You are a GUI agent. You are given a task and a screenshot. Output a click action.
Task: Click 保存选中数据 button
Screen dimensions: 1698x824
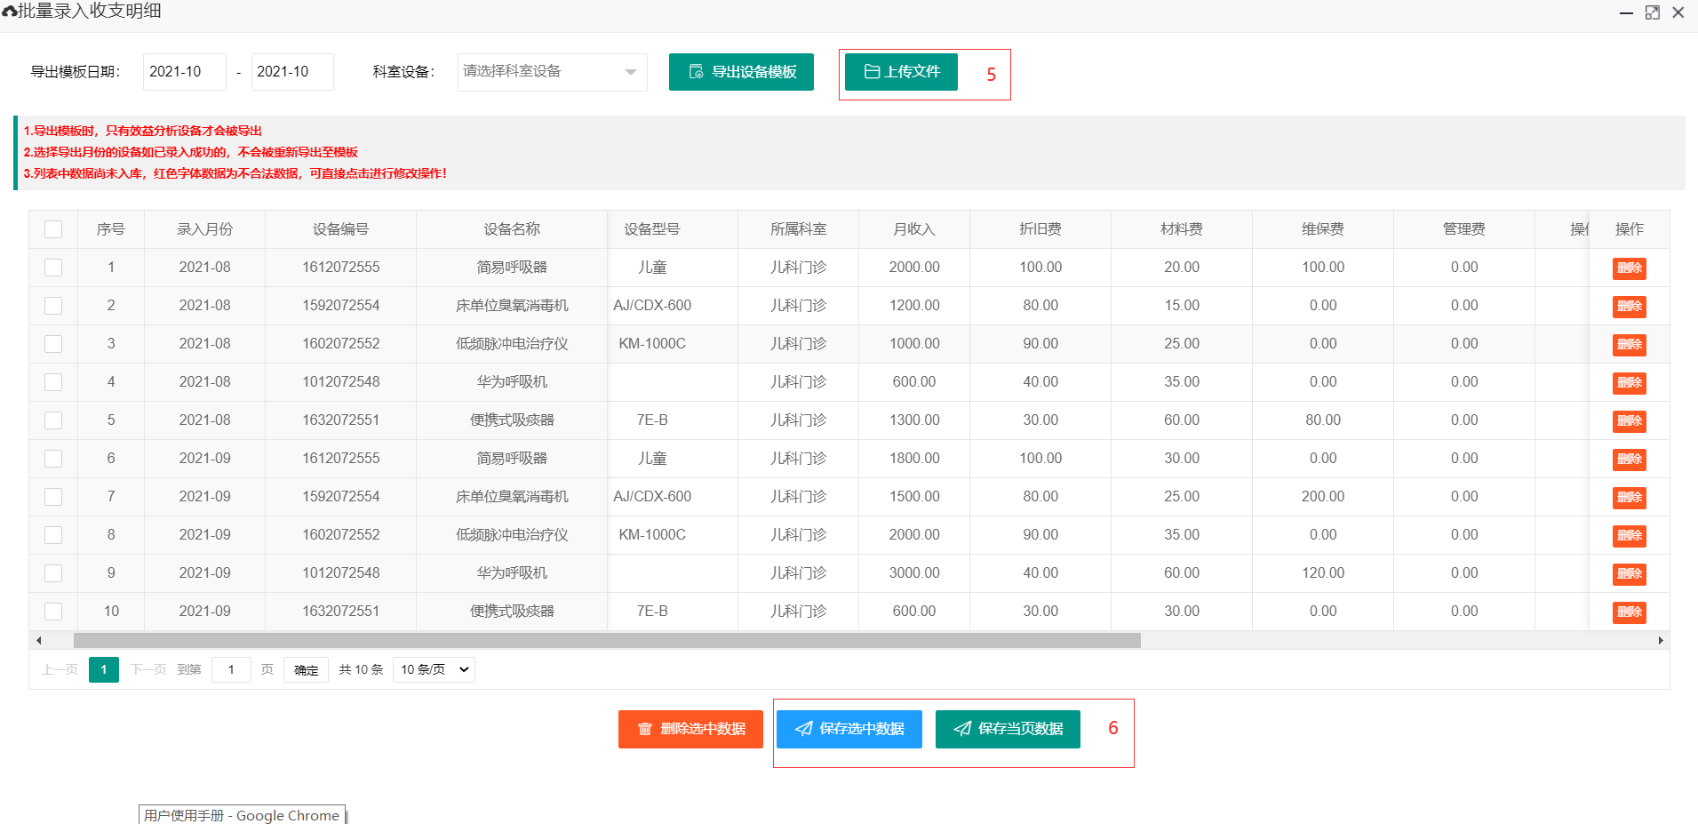point(849,729)
